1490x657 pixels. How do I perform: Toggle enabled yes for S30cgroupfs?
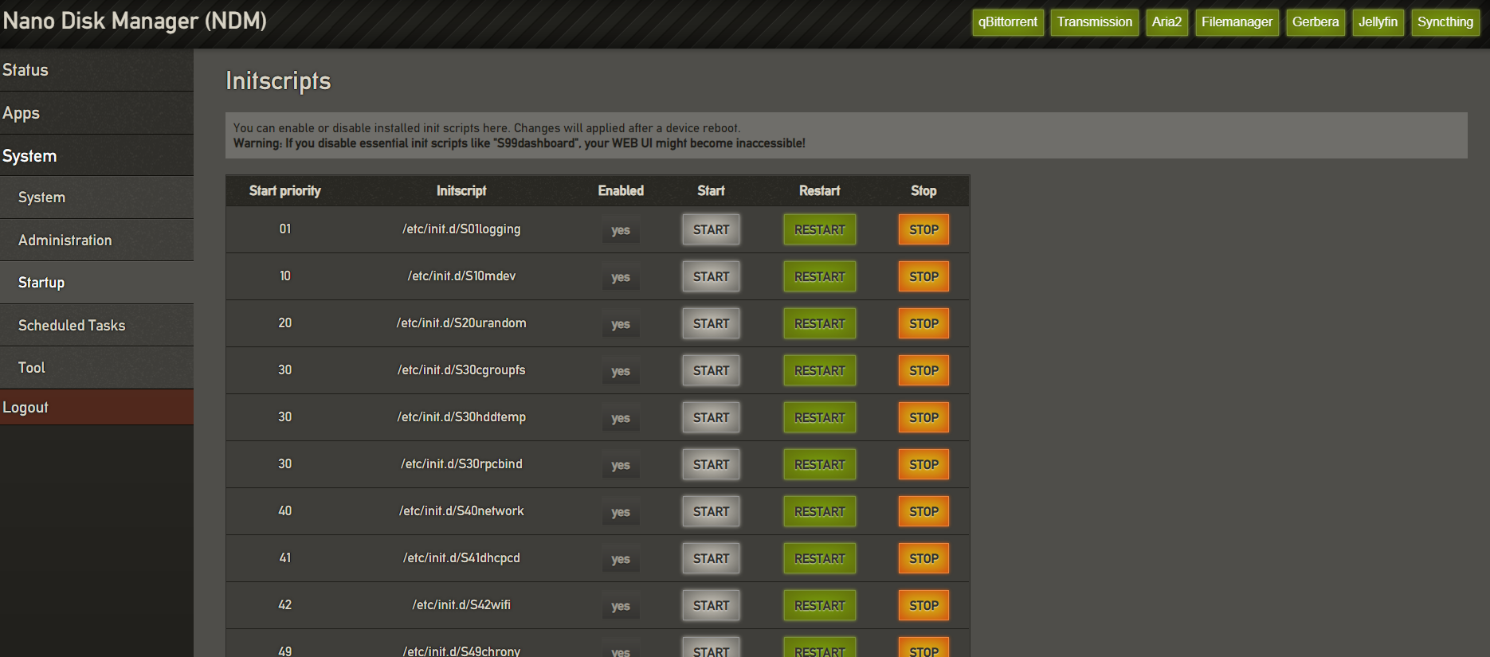coord(621,371)
